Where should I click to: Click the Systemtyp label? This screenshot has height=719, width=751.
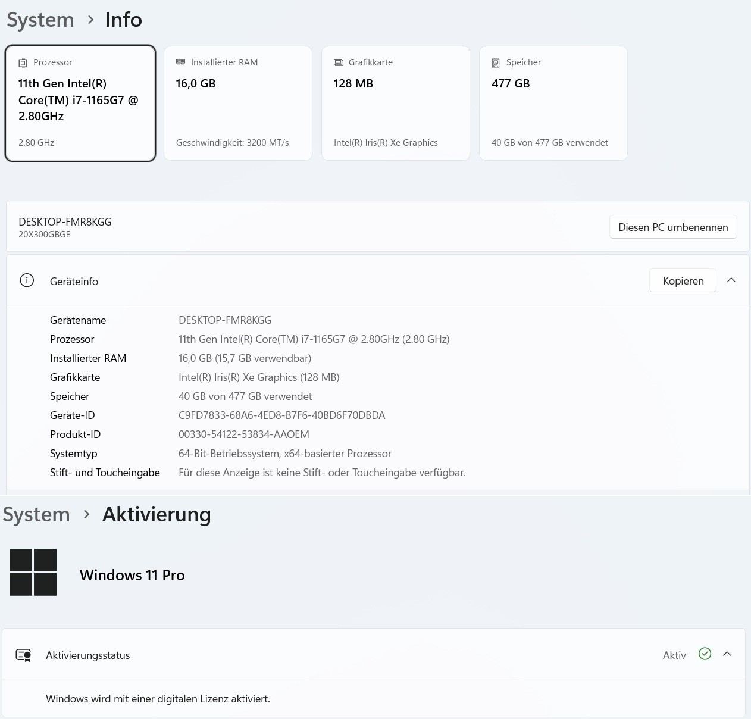tap(74, 454)
